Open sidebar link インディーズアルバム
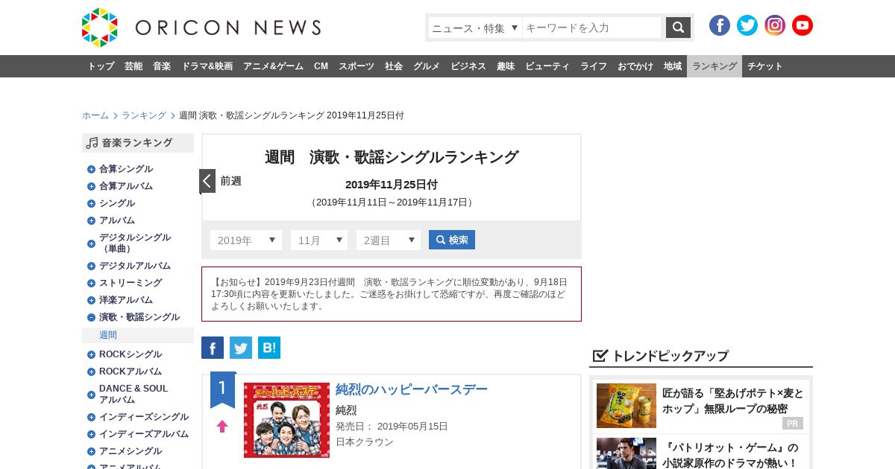The image size is (895, 469). (144, 434)
